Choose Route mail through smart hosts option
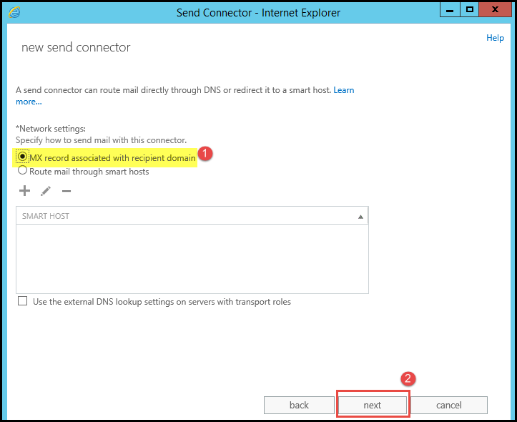This screenshot has width=517, height=422. pos(23,171)
